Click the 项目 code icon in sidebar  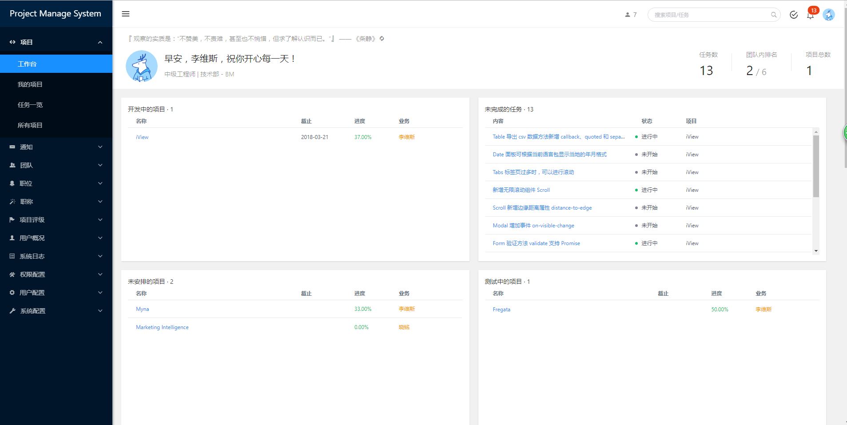coord(12,42)
